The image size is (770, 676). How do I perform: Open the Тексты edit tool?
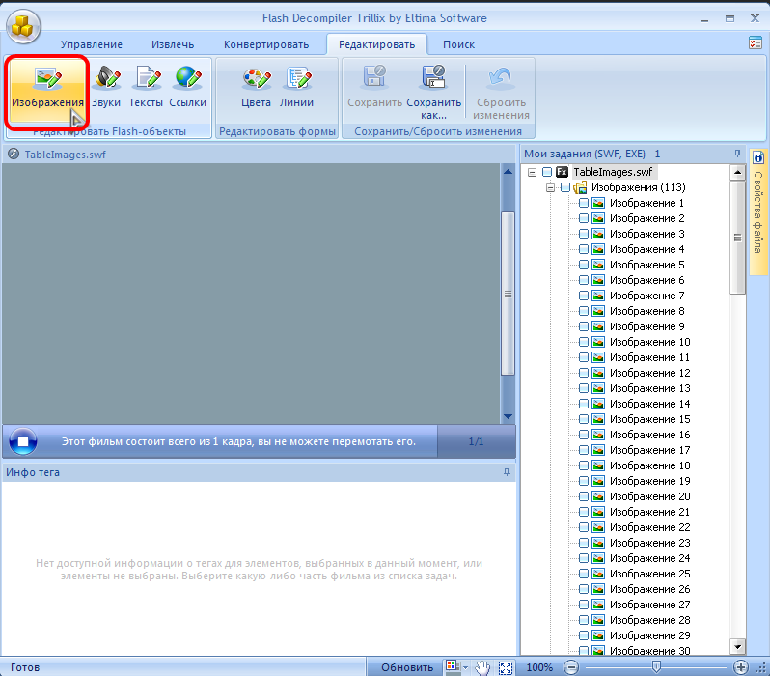tap(146, 87)
